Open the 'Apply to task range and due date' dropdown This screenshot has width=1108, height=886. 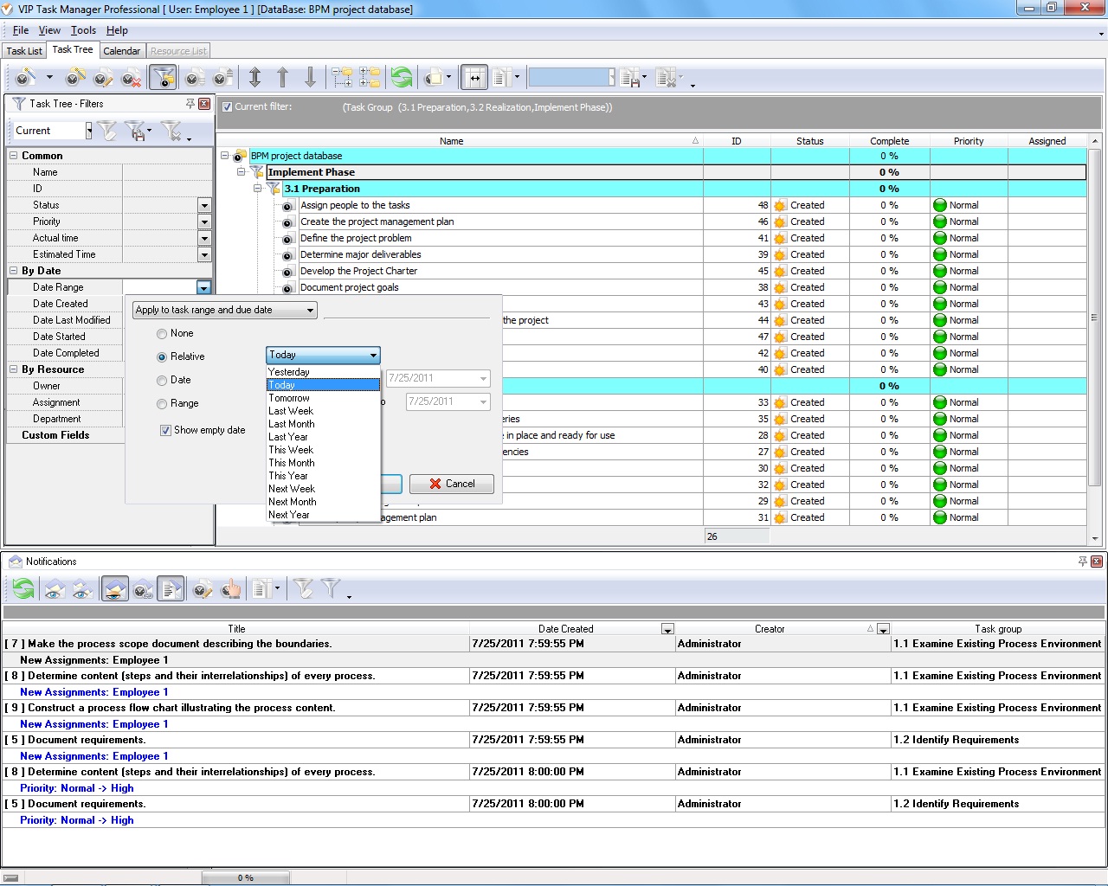(x=225, y=310)
